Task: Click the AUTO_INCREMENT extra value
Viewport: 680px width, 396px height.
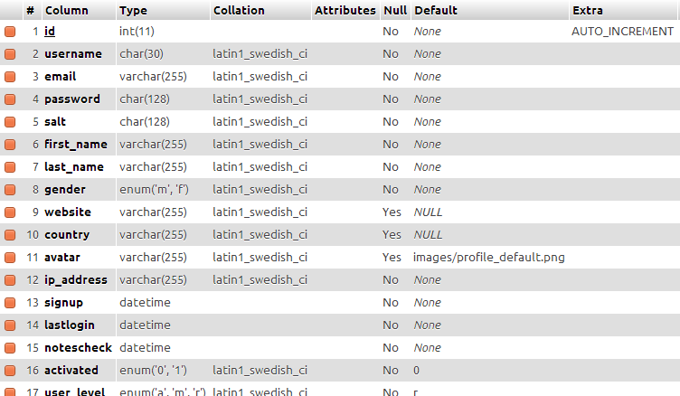Action: pyautogui.click(x=622, y=32)
